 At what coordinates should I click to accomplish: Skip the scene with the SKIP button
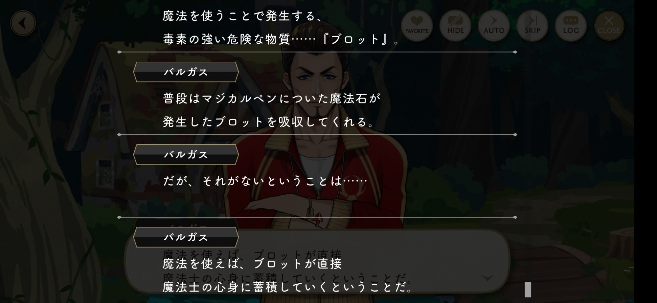532,26
